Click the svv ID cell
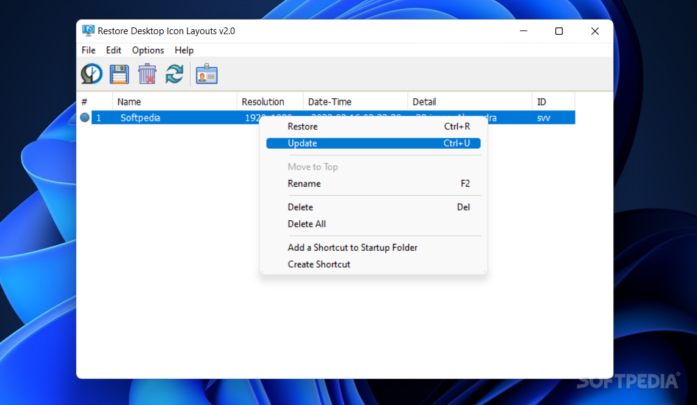This screenshot has height=405, width=697. point(544,118)
